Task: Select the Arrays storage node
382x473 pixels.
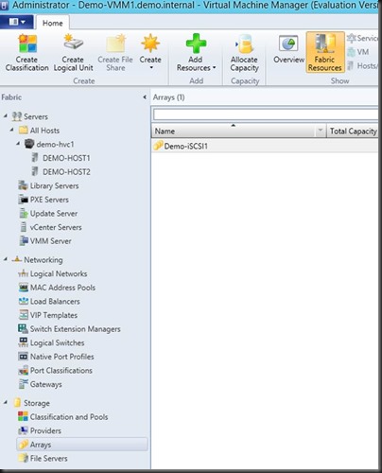Action: click(81, 445)
